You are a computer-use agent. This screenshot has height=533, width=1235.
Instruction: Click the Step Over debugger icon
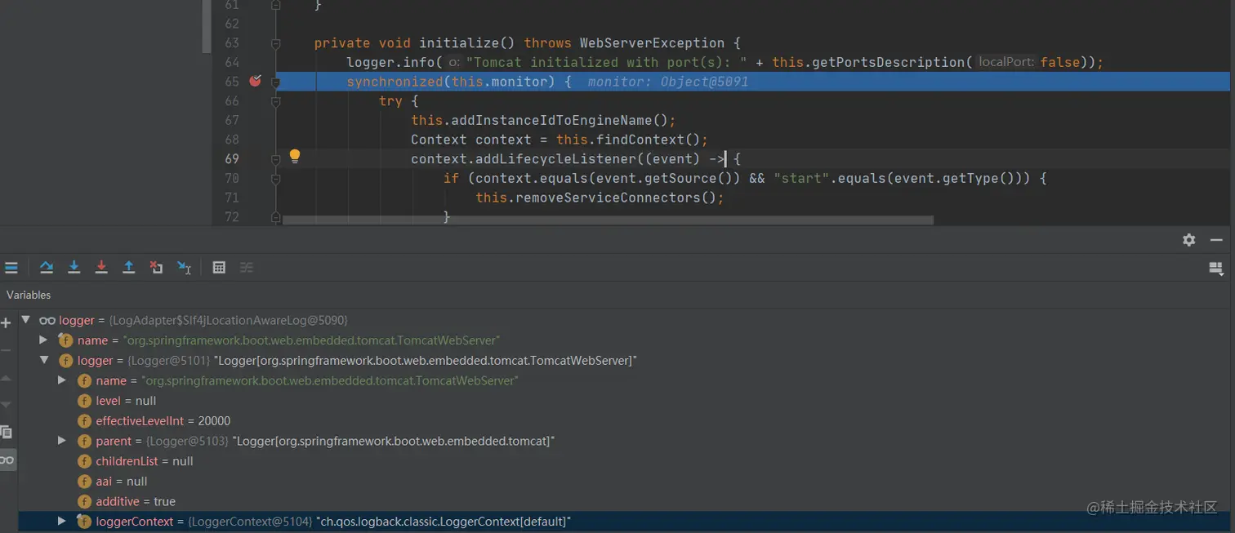pyautogui.click(x=47, y=268)
